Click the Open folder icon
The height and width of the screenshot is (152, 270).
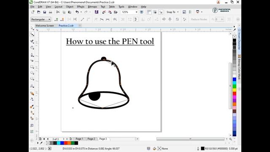click(39, 12)
